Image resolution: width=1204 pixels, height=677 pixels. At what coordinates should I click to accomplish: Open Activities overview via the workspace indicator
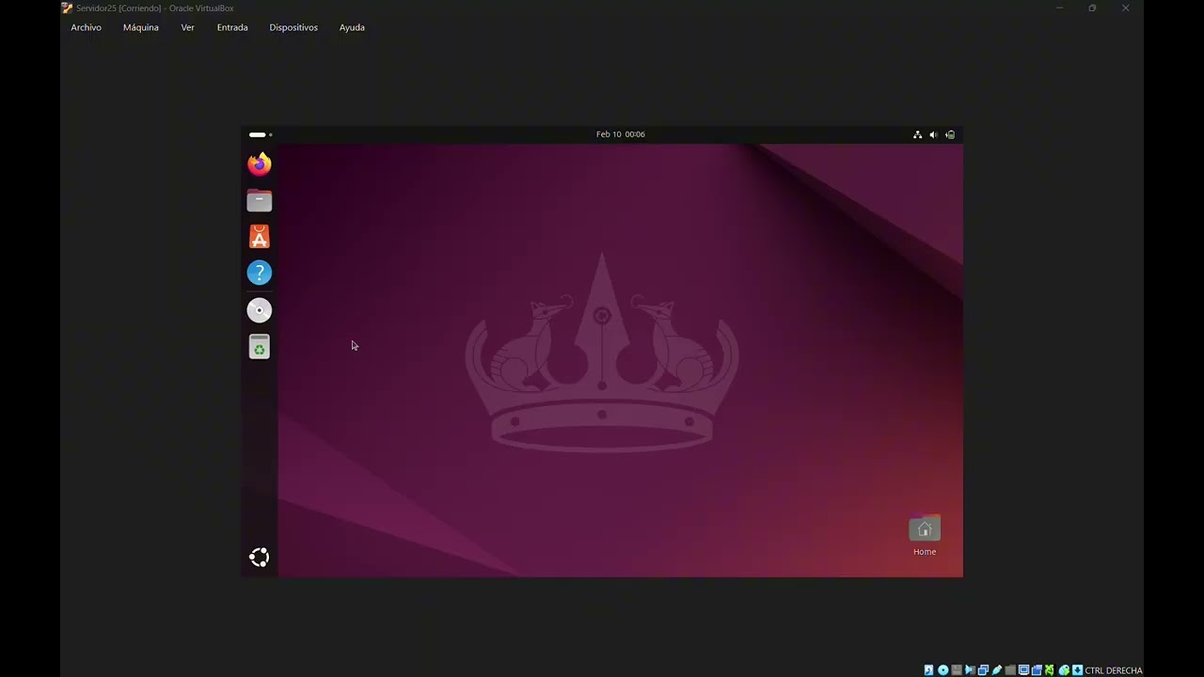[x=261, y=134]
